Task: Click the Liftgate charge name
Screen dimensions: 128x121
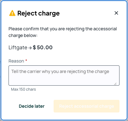Action: tap(18, 47)
